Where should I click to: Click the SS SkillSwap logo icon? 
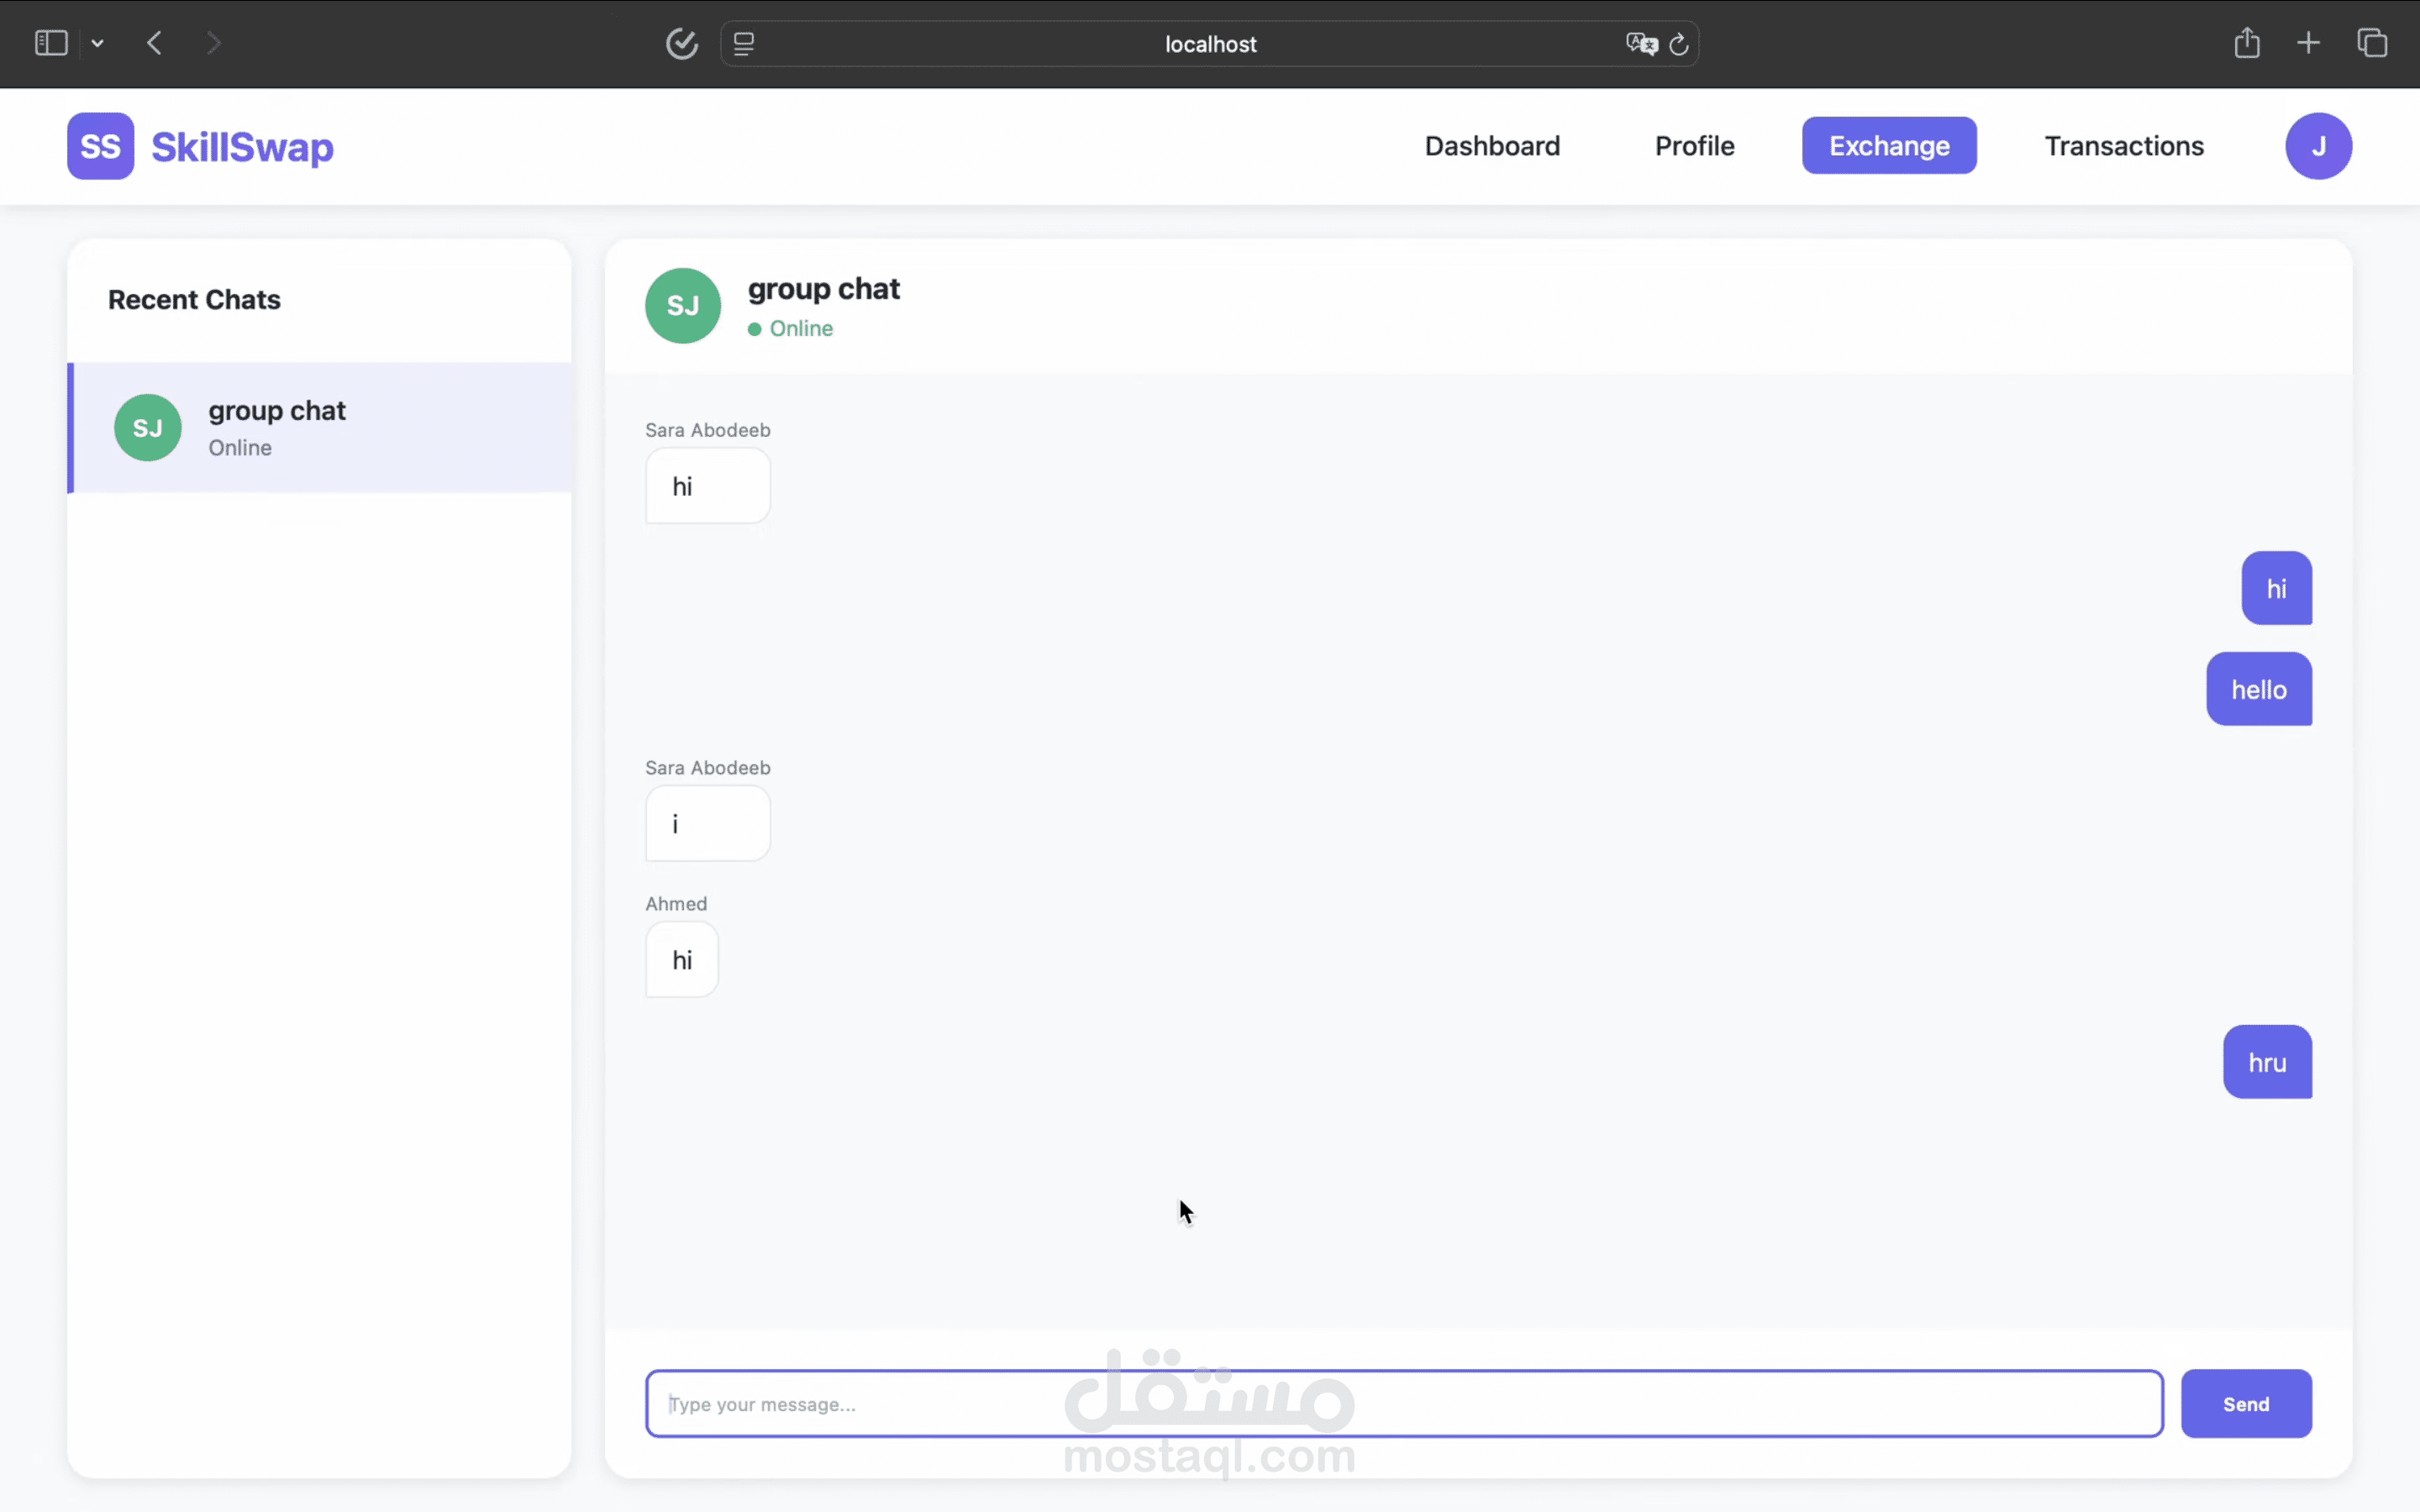(100, 146)
